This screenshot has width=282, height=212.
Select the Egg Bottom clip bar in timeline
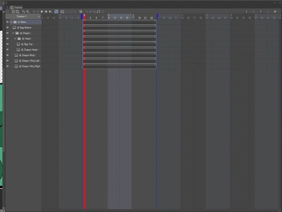119,27
